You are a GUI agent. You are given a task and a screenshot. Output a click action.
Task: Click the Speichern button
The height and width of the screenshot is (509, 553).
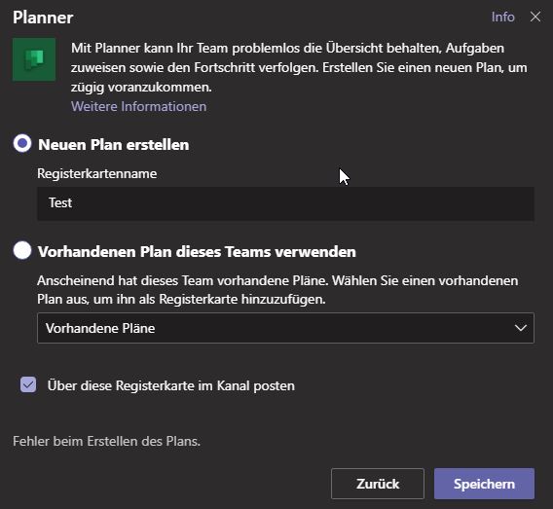point(484,484)
